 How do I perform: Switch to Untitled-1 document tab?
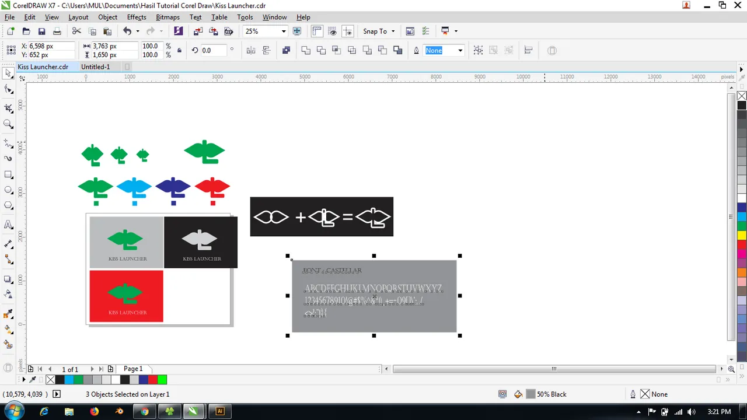[x=96, y=66]
